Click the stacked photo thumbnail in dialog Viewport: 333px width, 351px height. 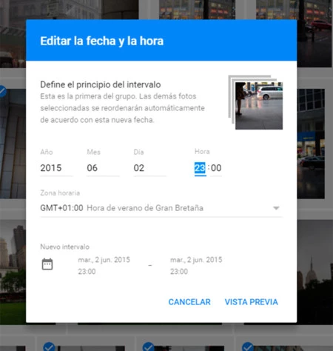pyautogui.click(x=256, y=102)
